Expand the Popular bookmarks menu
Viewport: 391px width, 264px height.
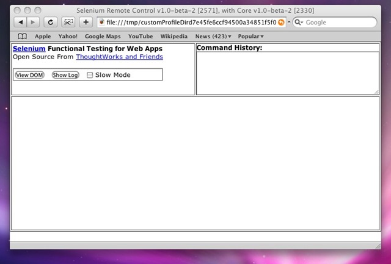250,37
